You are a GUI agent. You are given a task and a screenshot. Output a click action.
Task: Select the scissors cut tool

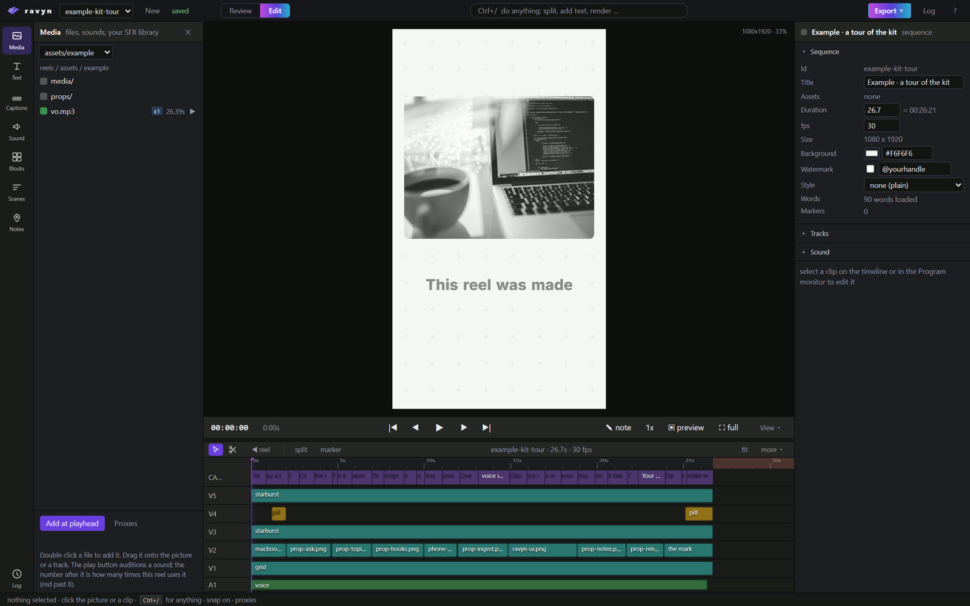pyautogui.click(x=233, y=450)
